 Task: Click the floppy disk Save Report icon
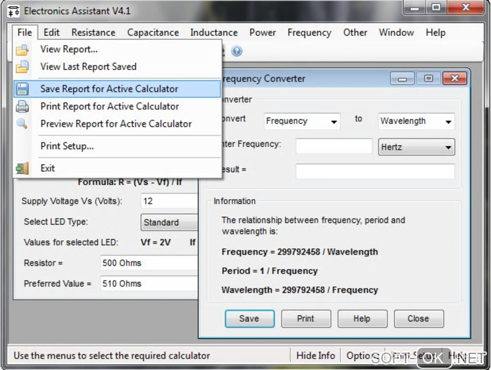tap(22, 89)
